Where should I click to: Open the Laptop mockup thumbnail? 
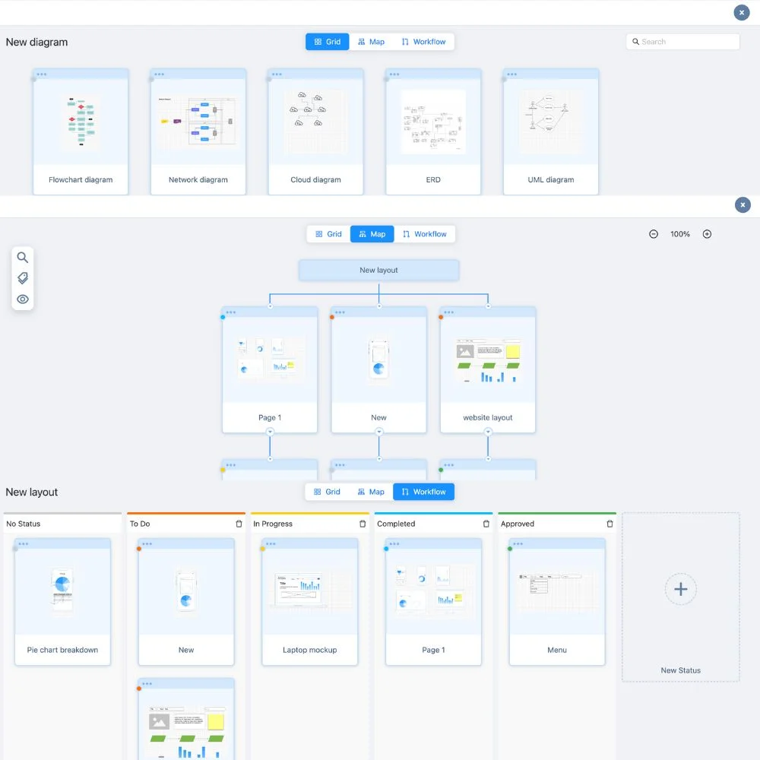point(310,589)
